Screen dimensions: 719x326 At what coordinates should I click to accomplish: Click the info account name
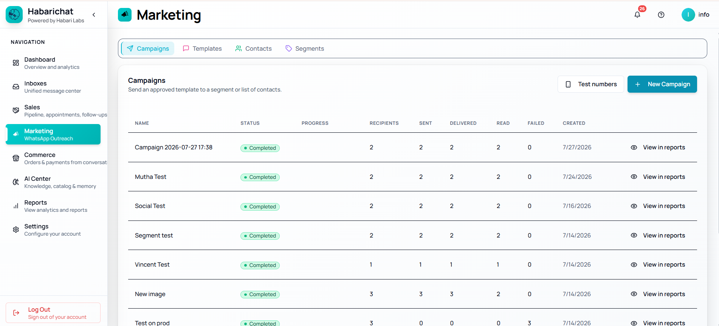[704, 15]
